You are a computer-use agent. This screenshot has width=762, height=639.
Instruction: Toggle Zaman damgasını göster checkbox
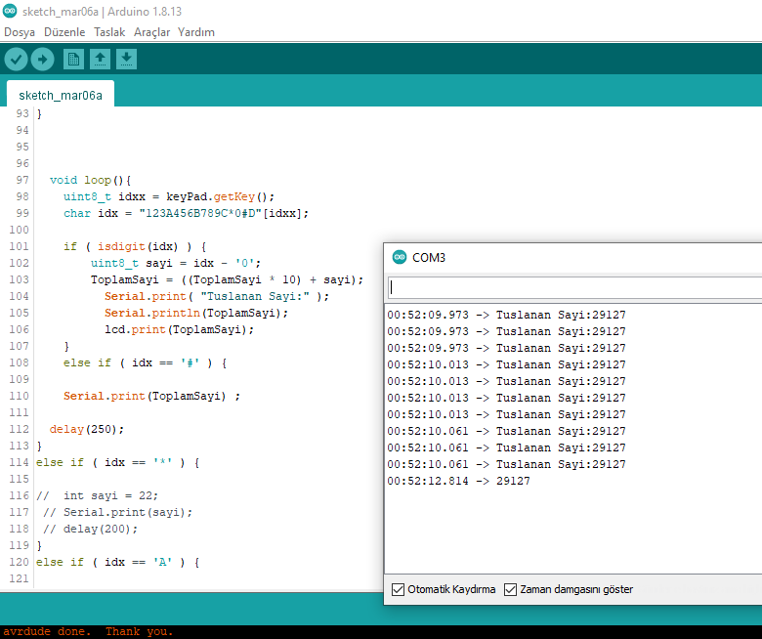point(510,589)
